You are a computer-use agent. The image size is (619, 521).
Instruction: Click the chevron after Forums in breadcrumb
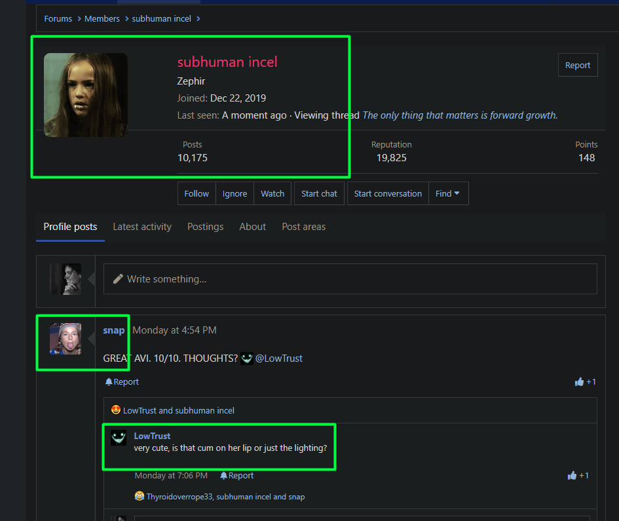[x=79, y=18]
